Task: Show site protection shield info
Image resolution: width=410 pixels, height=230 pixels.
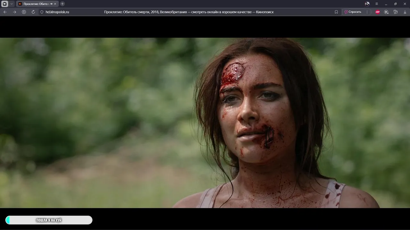Action: tap(42, 12)
